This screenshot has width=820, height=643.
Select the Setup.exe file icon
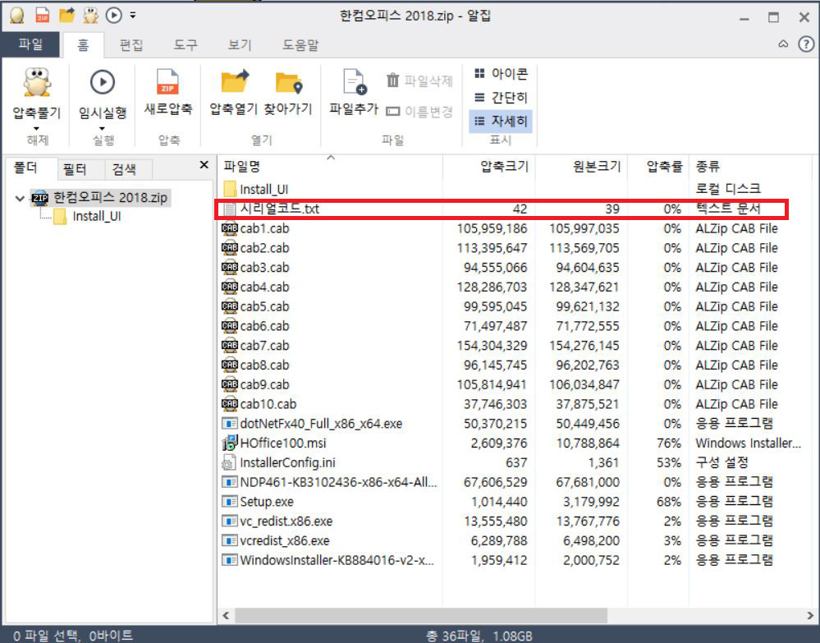point(230,501)
